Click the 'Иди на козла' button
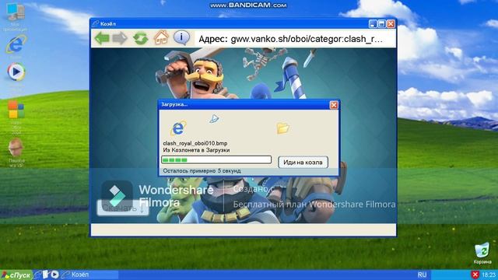Viewport: 498px width, 280px height. 303,163
